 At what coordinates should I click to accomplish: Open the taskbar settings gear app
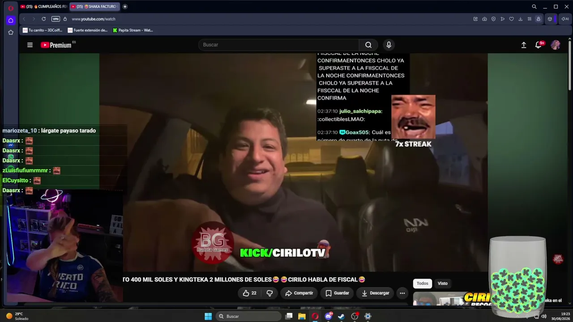(x=368, y=316)
